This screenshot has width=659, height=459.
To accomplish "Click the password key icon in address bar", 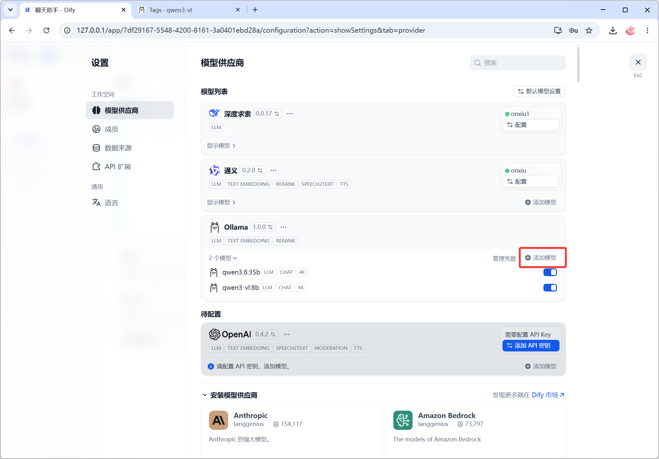I will pyautogui.click(x=573, y=30).
